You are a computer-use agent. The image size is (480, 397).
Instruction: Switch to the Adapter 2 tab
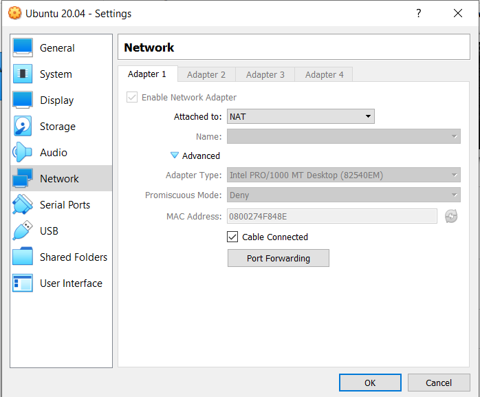click(206, 75)
